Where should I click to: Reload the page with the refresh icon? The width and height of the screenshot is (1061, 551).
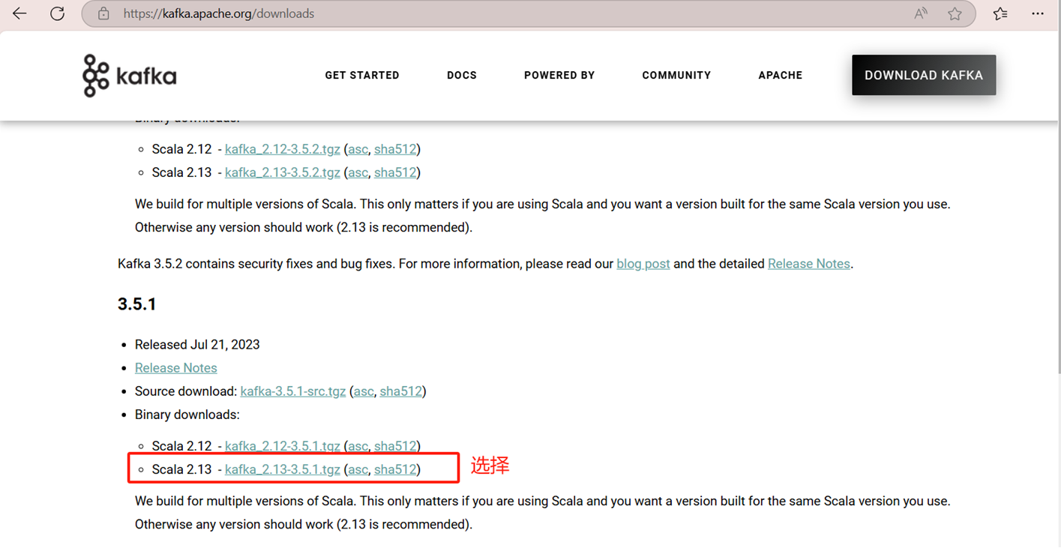(57, 13)
